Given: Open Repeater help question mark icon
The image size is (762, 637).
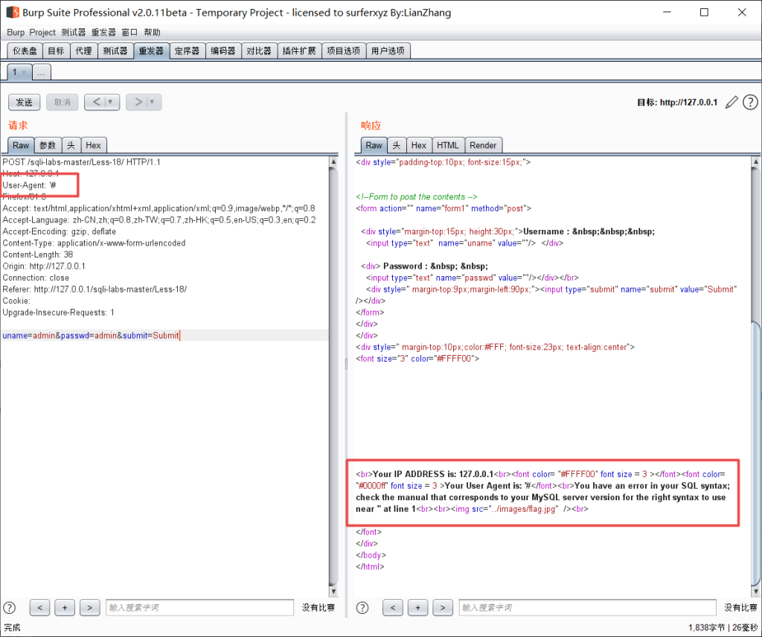Looking at the screenshot, I should point(750,102).
